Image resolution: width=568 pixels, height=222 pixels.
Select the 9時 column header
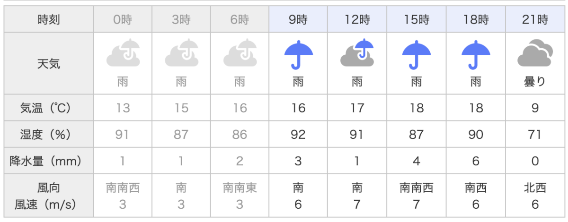299,20
